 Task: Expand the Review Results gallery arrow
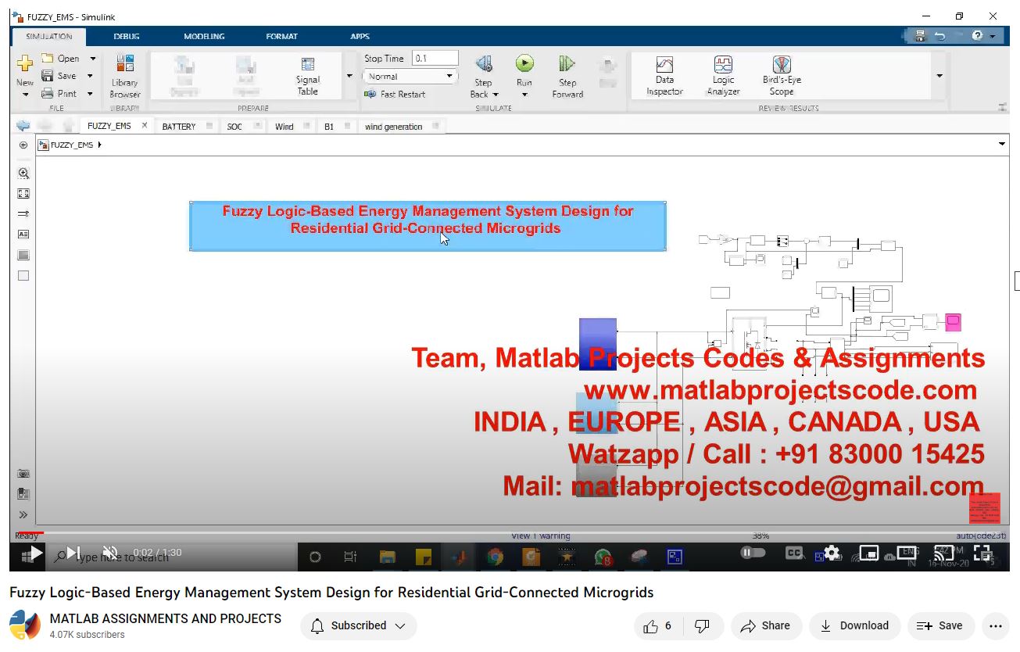tap(939, 76)
